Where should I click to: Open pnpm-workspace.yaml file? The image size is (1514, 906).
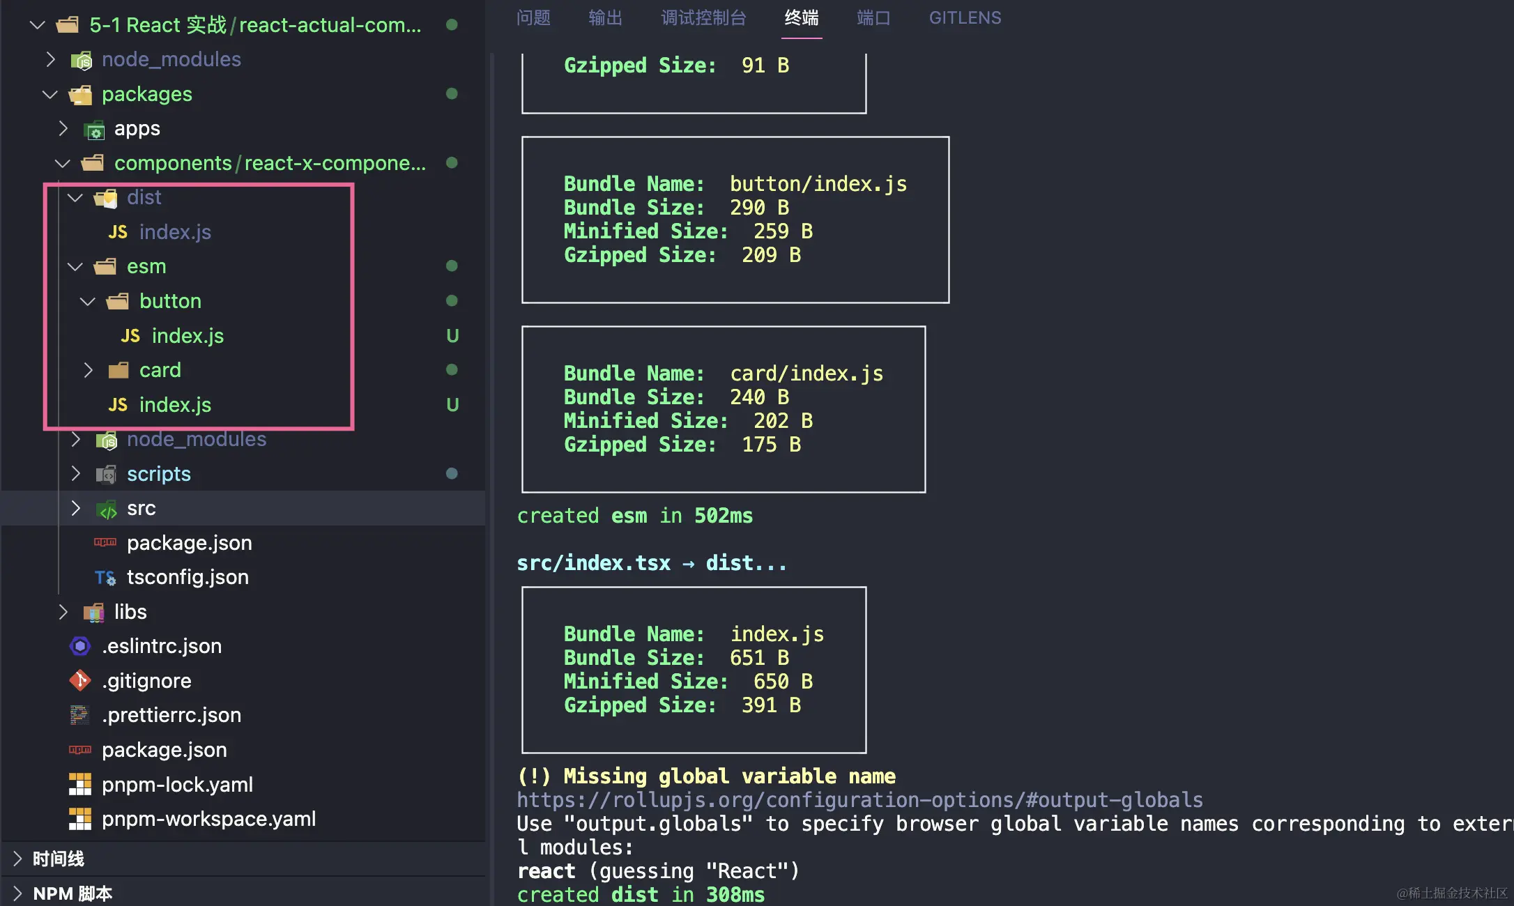coord(208,819)
